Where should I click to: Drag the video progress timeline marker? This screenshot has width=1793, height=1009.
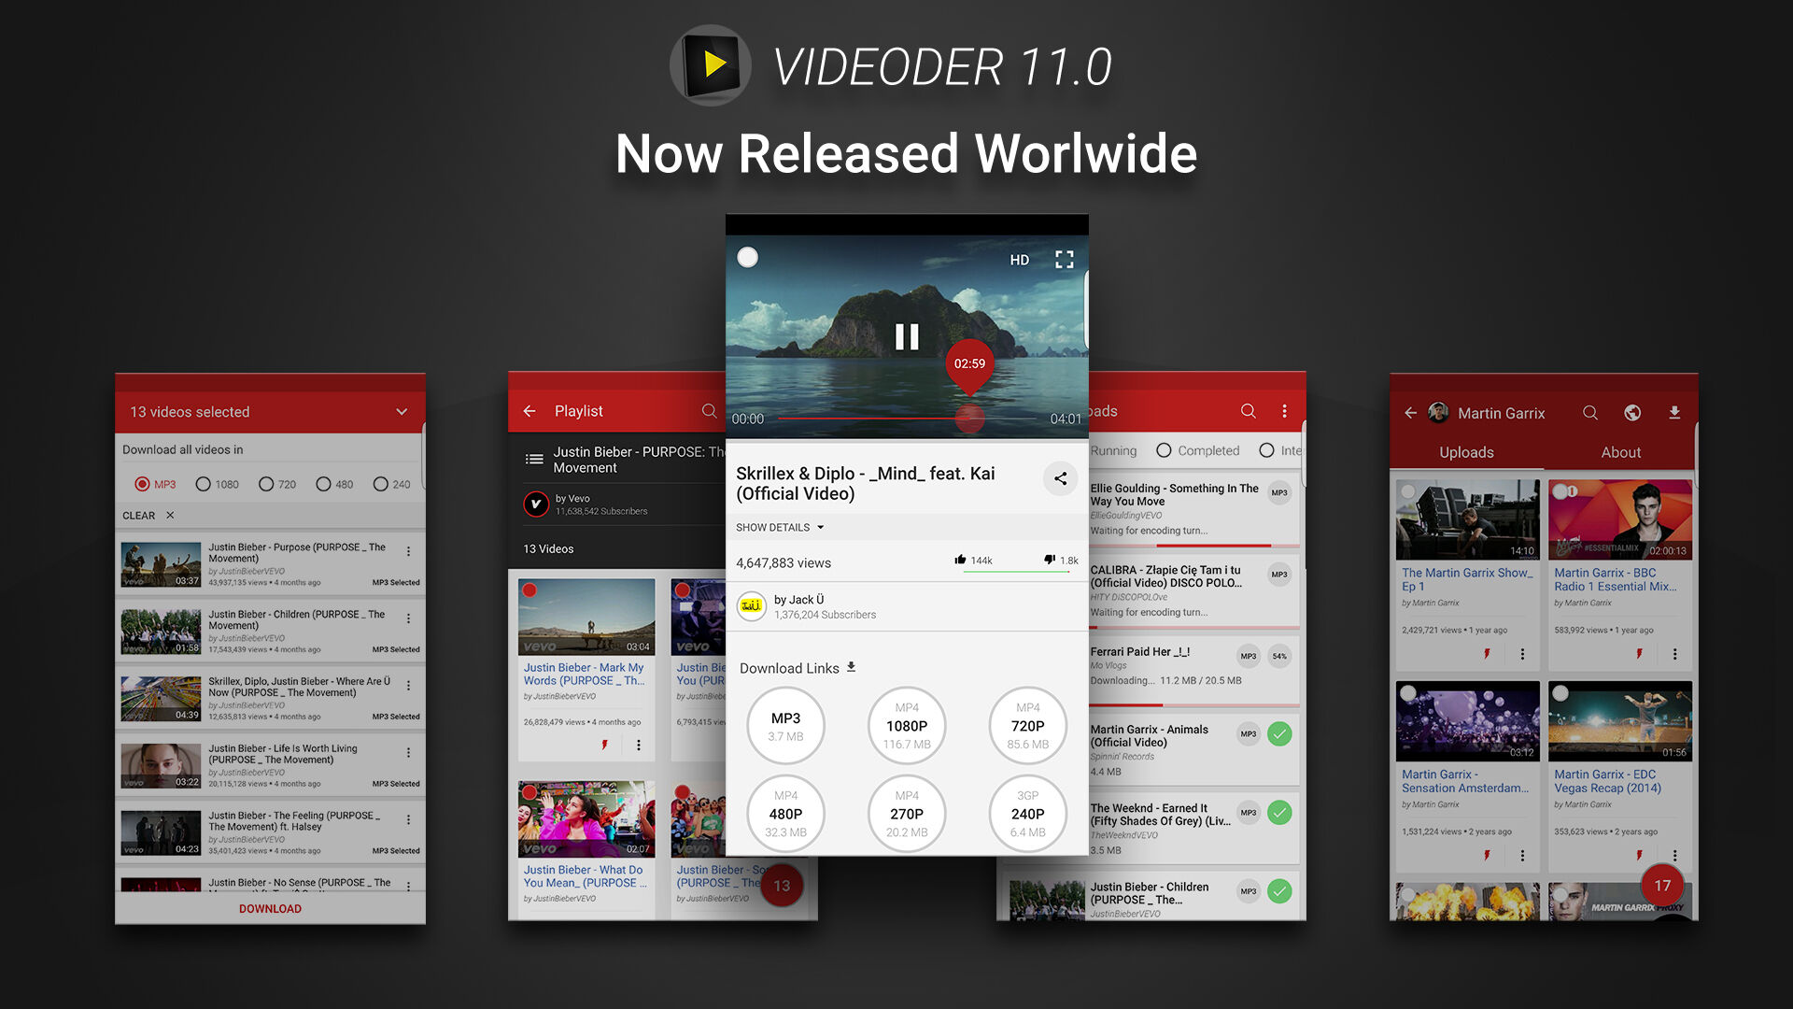[970, 421]
